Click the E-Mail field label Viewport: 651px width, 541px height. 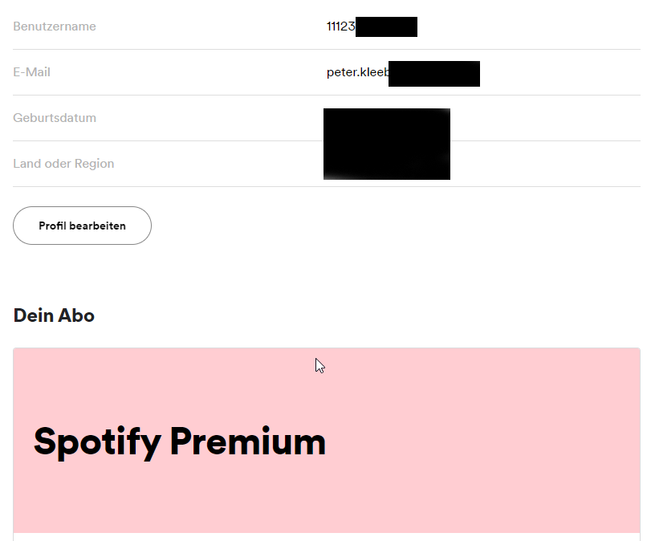pyautogui.click(x=32, y=72)
